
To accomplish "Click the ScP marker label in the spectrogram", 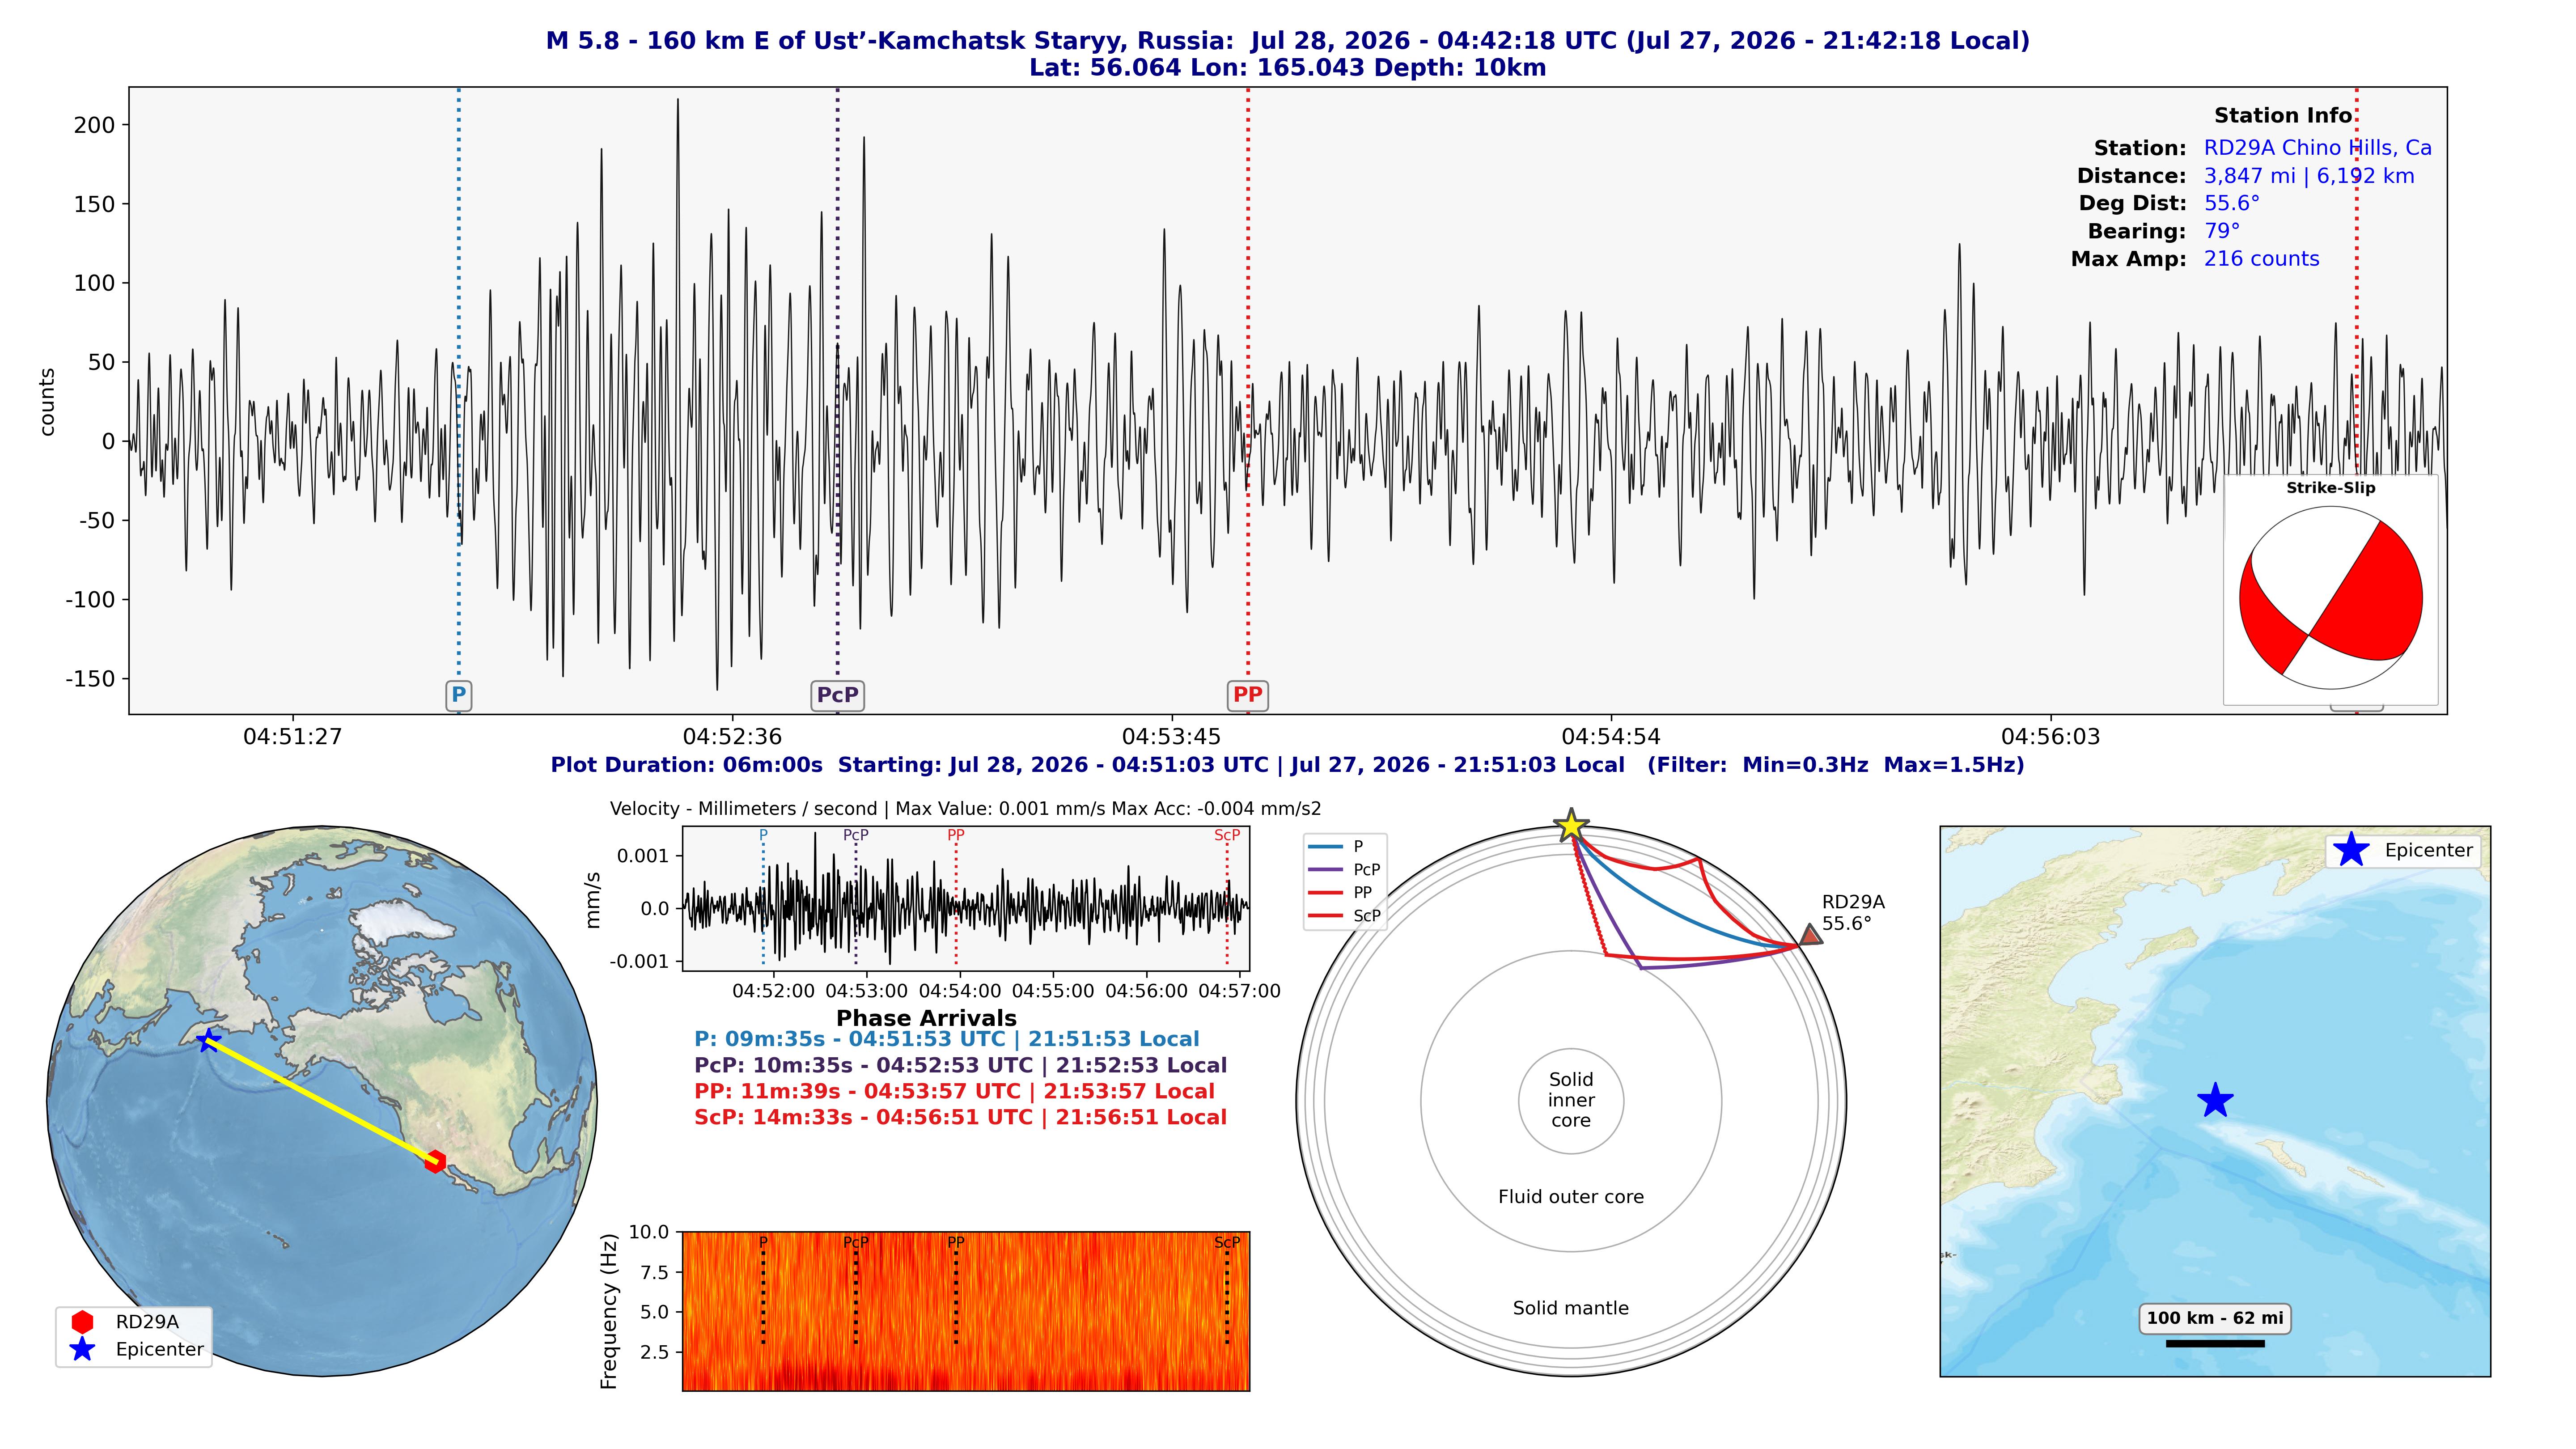I will coord(1227,1242).
